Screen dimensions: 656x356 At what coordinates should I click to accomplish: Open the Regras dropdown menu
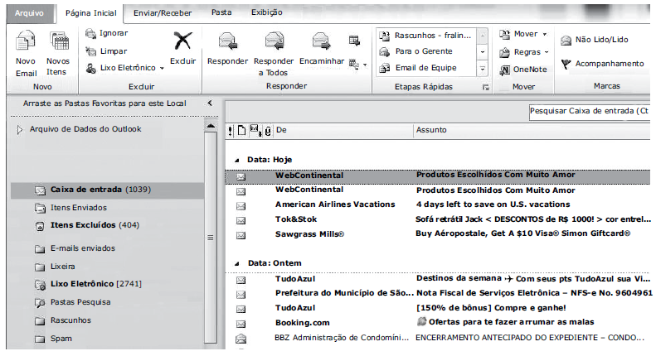[x=524, y=51]
